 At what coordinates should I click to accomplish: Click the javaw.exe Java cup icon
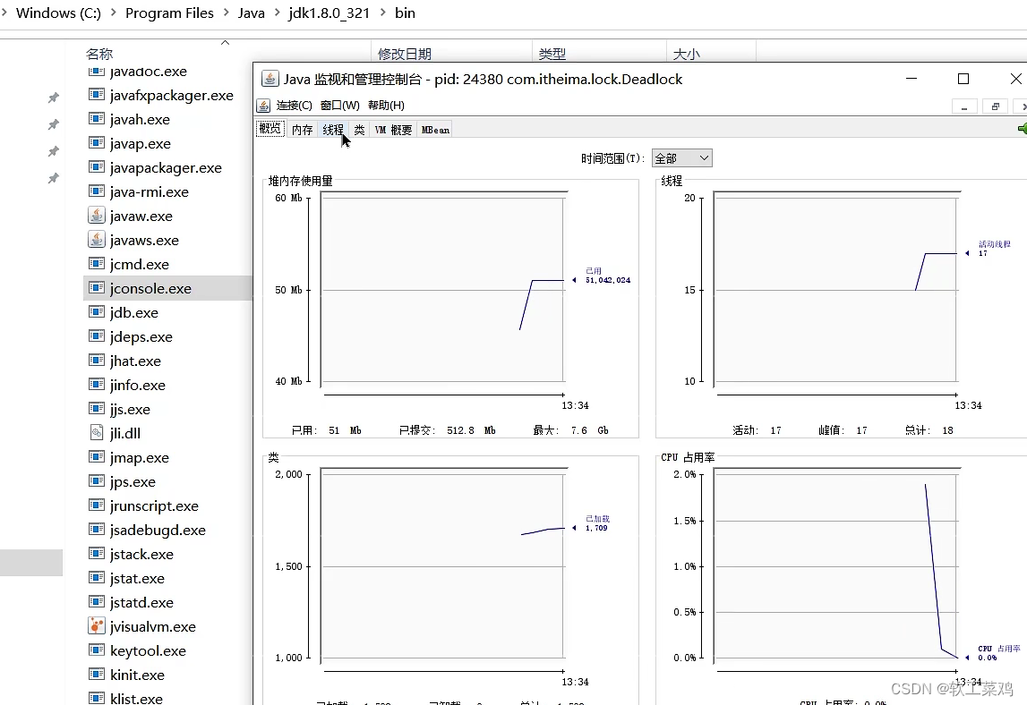click(x=97, y=216)
